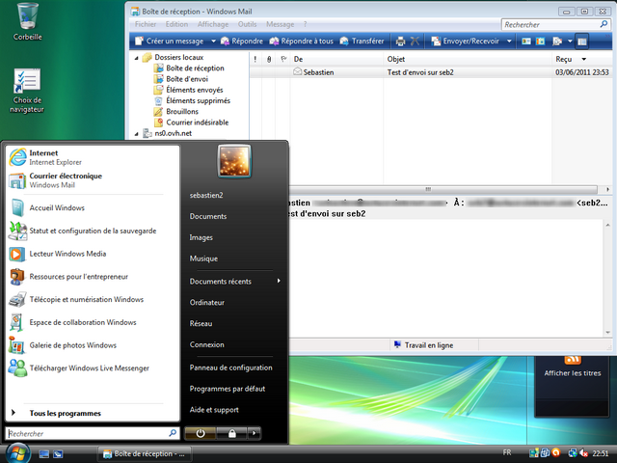
Task: Expand Documents récents submenu arrow
Action: point(279,281)
